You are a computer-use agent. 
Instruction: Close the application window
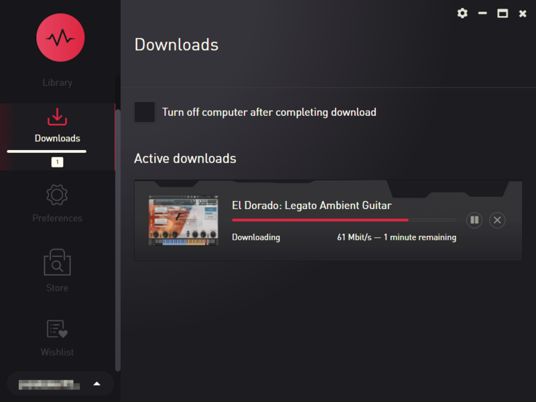(523, 13)
